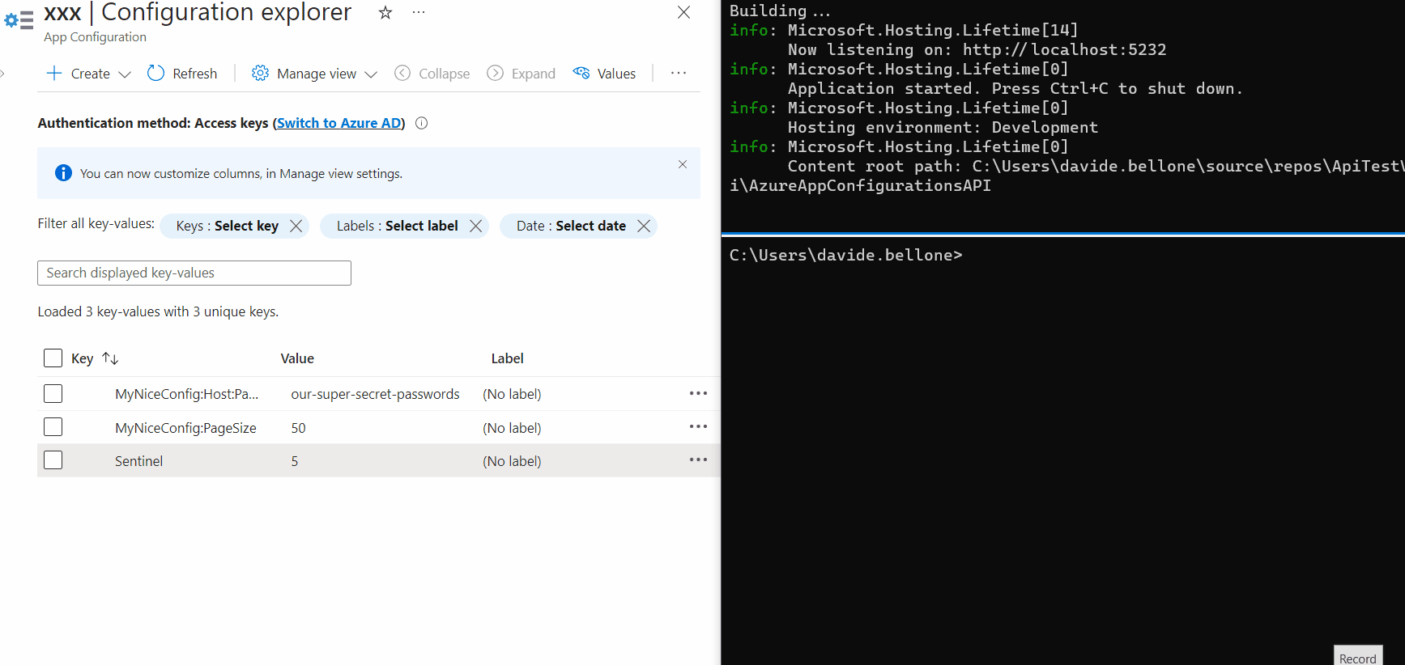The image size is (1405, 665).
Task: Click the Search displayed key-values field
Action: (x=194, y=273)
